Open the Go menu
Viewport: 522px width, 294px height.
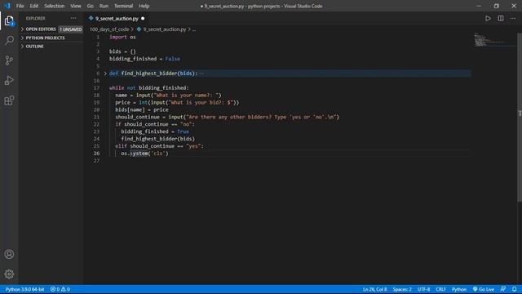(91, 6)
